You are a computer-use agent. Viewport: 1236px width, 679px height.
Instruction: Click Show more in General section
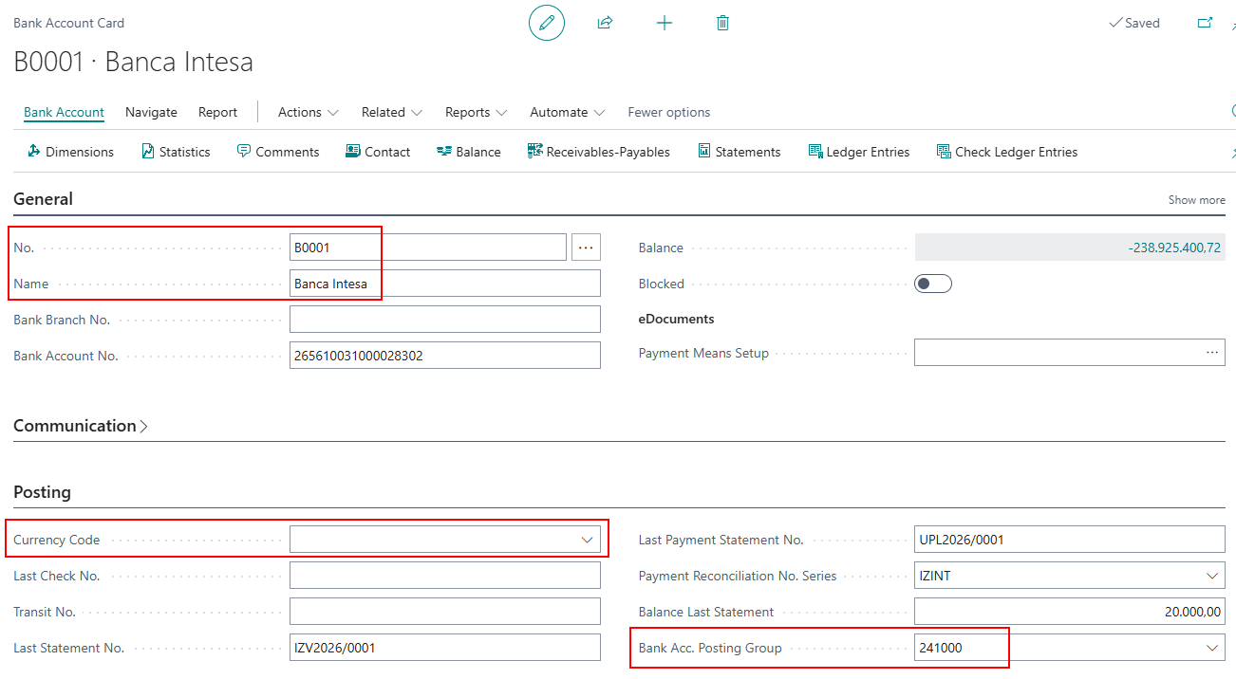point(1196,200)
